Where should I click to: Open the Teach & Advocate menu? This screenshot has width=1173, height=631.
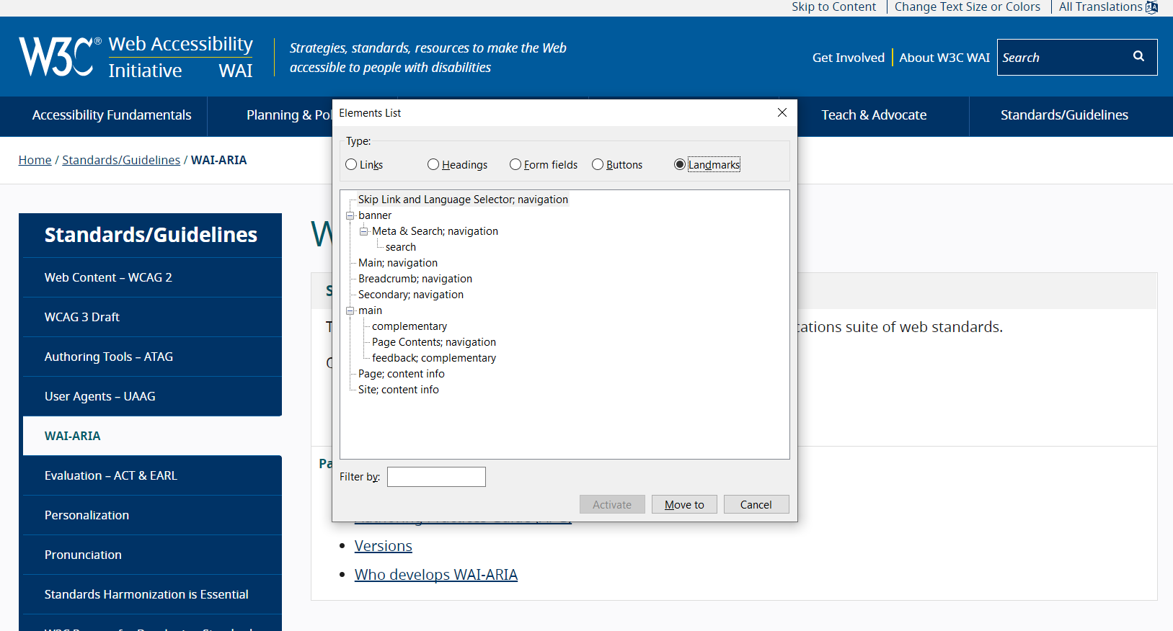click(x=874, y=115)
